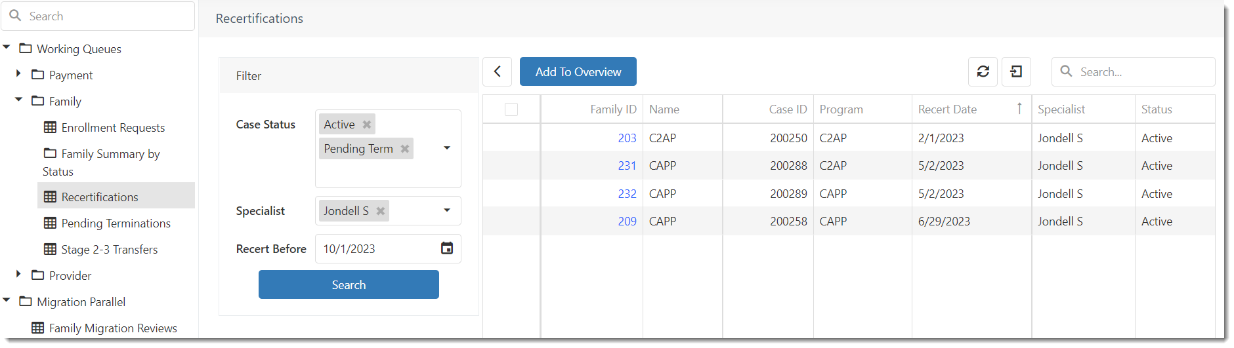Open Pending Terminations queue
This screenshot has width=1234, height=348.
116,223
